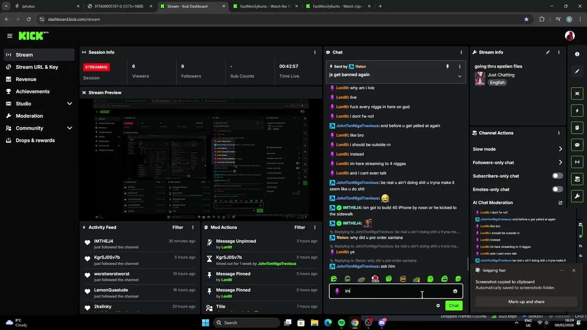Open the Moderation page
587x330 pixels.
point(39,116)
